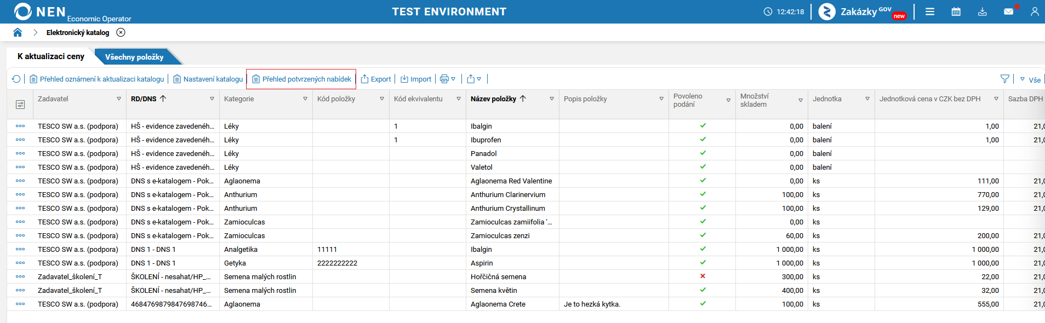
Task: Open the print dropdown
Action: click(448, 79)
